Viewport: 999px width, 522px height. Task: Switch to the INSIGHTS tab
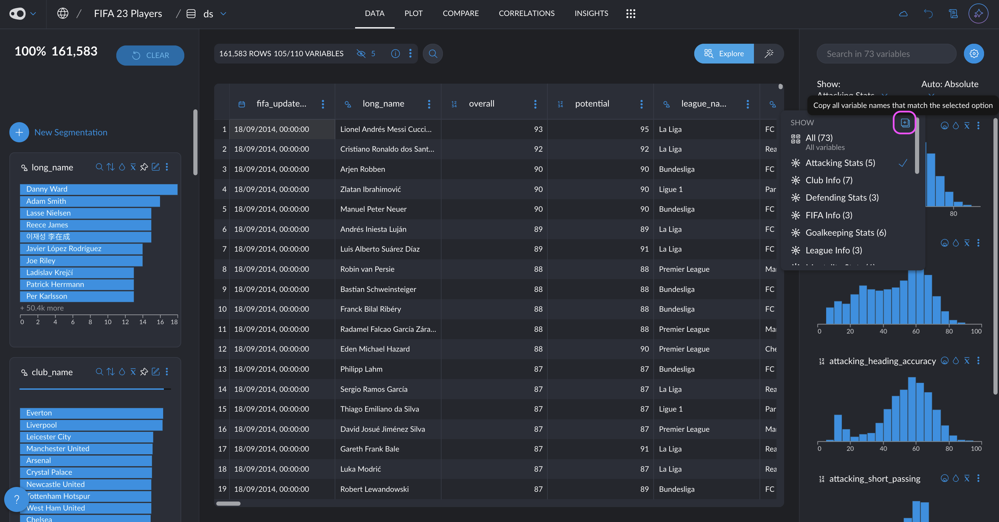(591, 14)
